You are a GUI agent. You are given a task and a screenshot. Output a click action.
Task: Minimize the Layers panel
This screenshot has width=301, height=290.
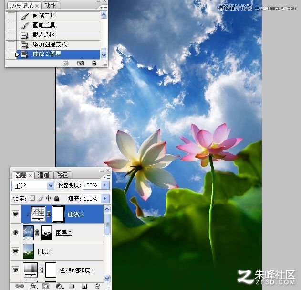point(102,171)
